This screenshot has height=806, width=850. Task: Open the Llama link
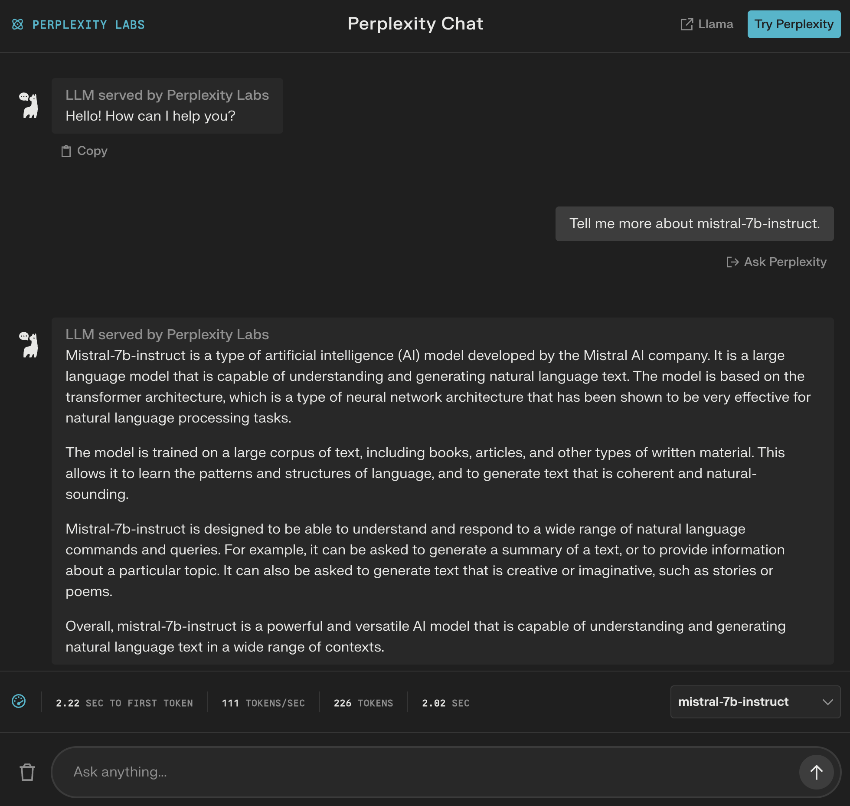point(716,24)
